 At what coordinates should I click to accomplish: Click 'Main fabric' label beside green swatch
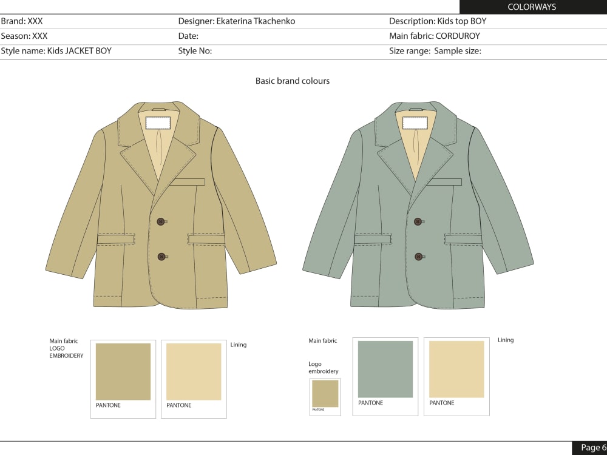[322, 341]
